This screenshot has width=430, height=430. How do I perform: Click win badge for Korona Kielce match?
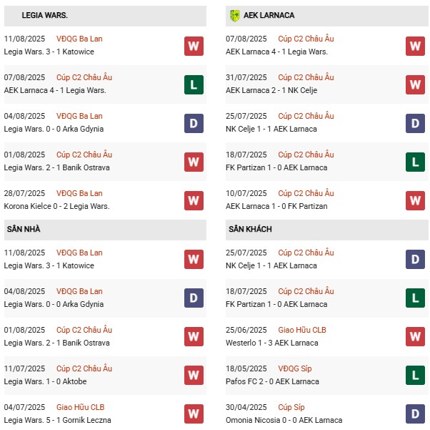(194, 200)
